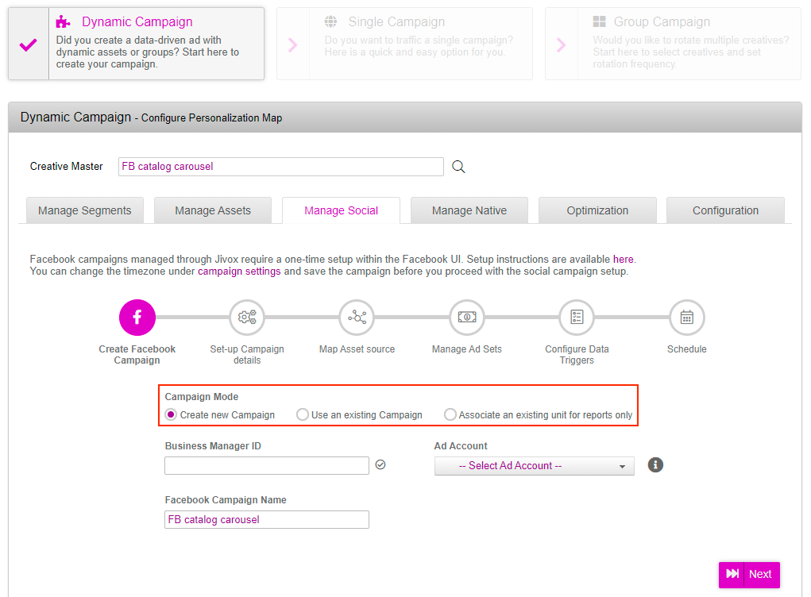This screenshot has width=811, height=597.
Task: Switch to the Manage Social tab
Action: 341,210
